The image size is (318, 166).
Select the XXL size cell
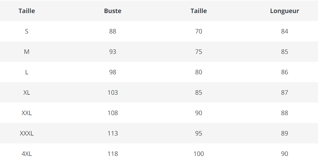pyautogui.click(x=27, y=113)
